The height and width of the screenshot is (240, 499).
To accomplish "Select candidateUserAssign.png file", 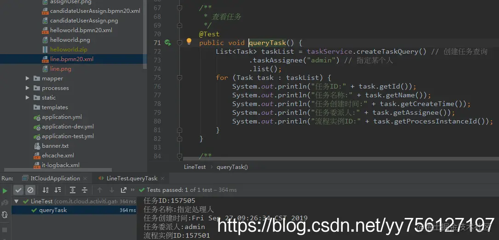I will (x=84, y=21).
